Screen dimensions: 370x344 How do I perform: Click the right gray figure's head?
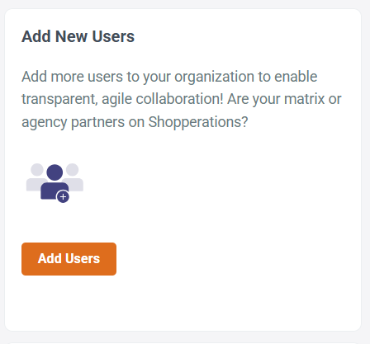72,170
